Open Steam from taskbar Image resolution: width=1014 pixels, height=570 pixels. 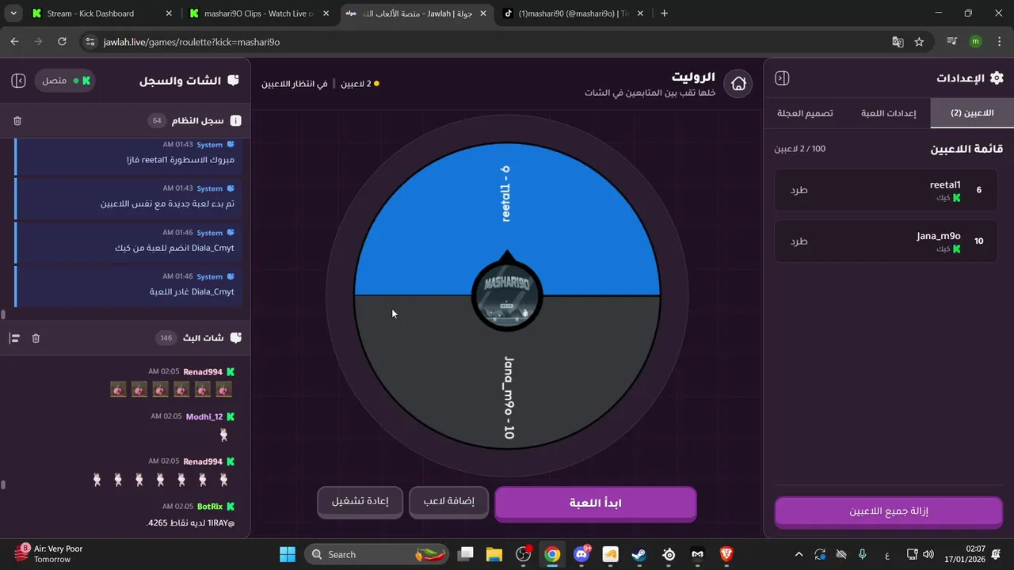click(x=639, y=554)
